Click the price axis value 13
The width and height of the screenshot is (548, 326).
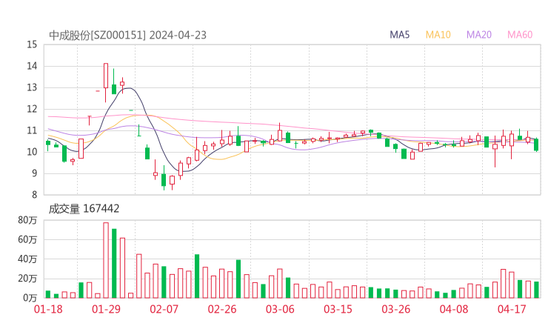pos(32,87)
